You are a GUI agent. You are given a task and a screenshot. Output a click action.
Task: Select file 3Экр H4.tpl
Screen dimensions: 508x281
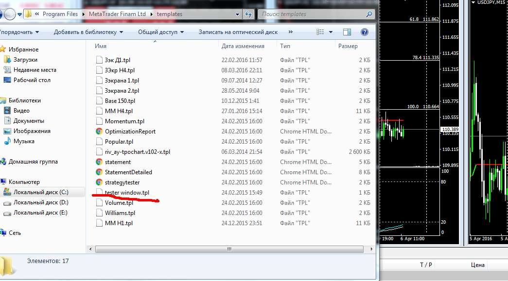[x=120, y=70]
